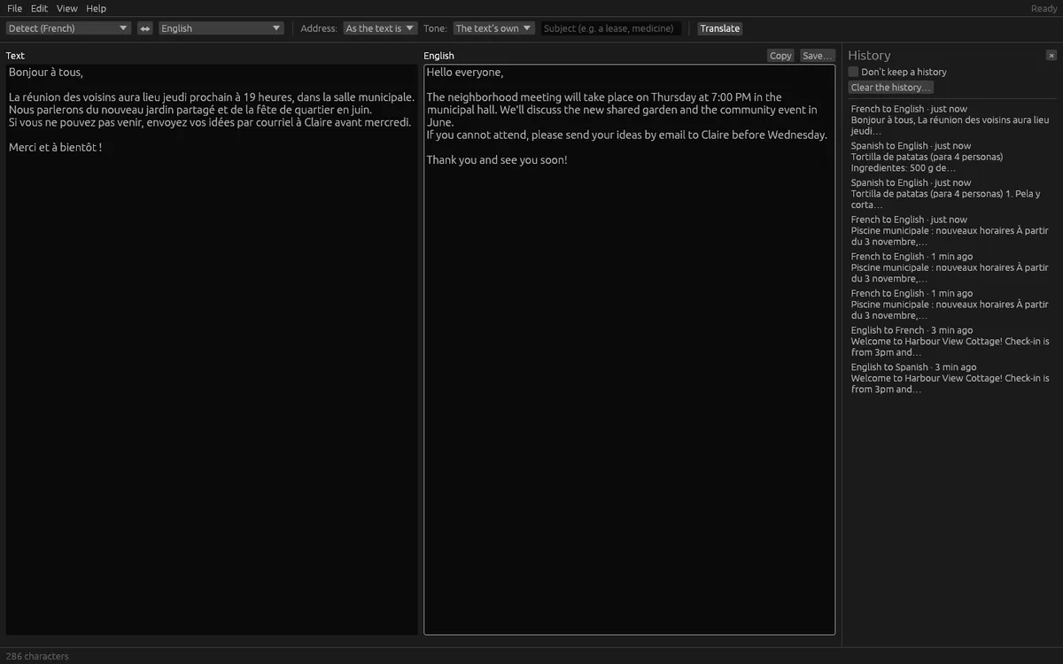Open history entry "Bonjour à tous, La réunion"
Viewport: 1063px width, 664px height.
click(951, 120)
